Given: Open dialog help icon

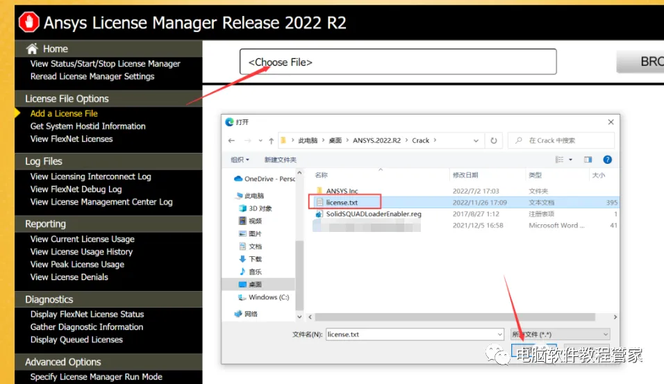Looking at the screenshot, I should pyautogui.click(x=607, y=160).
